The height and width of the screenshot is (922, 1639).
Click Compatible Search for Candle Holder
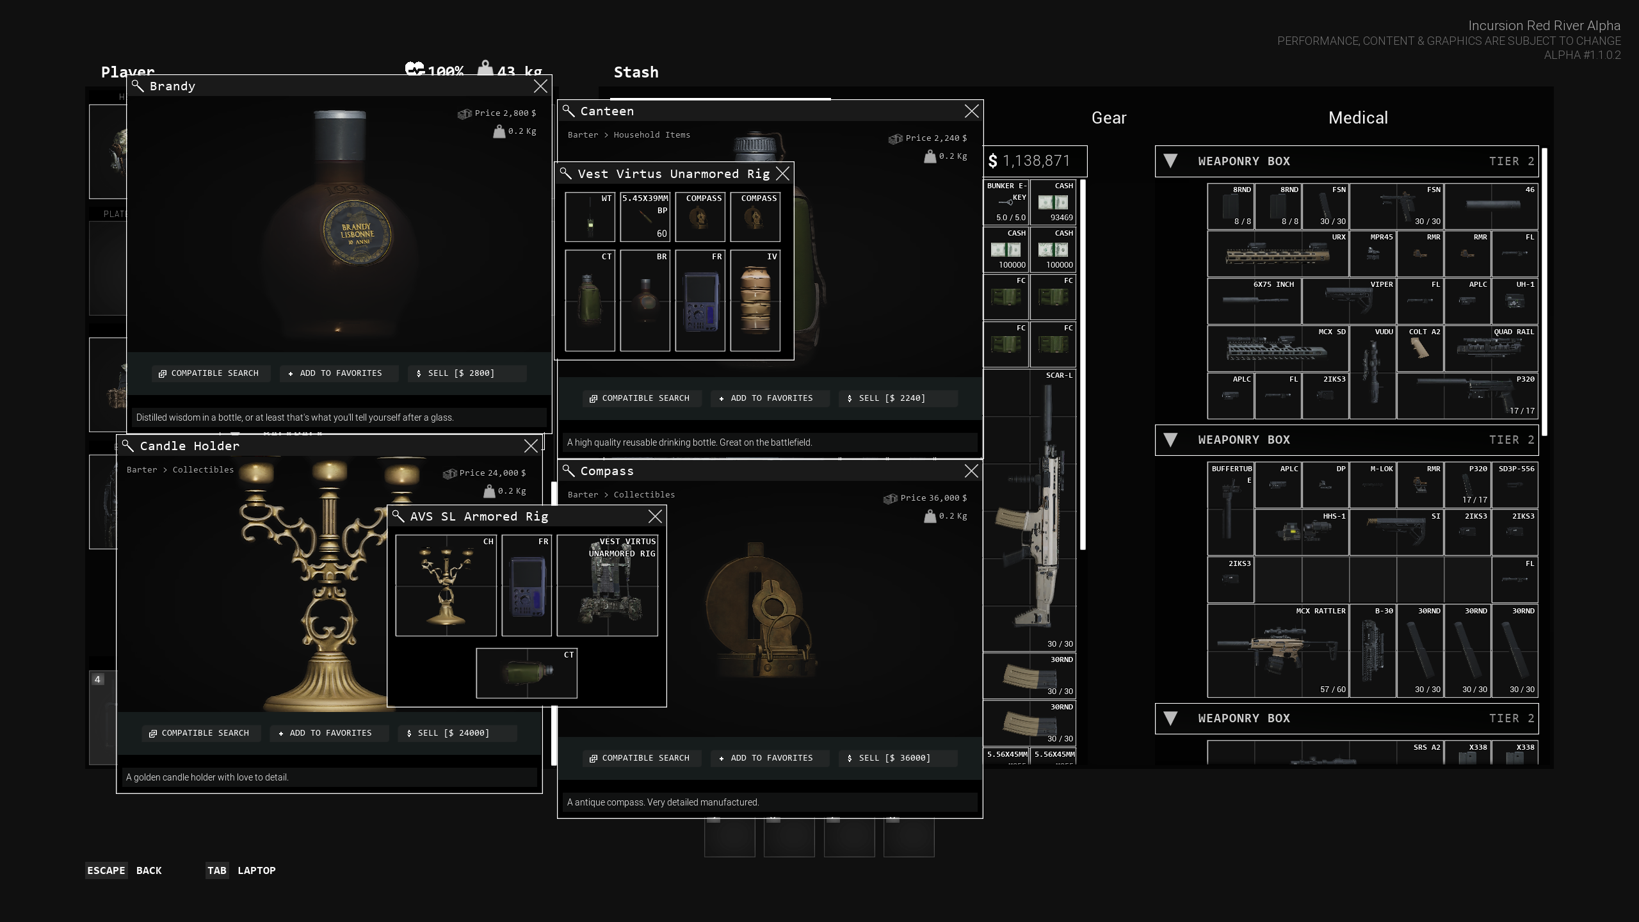(200, 733)
